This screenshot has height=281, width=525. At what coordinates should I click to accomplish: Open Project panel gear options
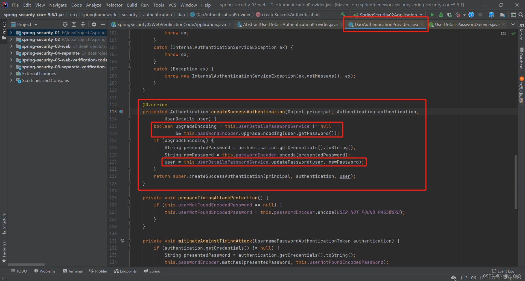tap(94, 24)
